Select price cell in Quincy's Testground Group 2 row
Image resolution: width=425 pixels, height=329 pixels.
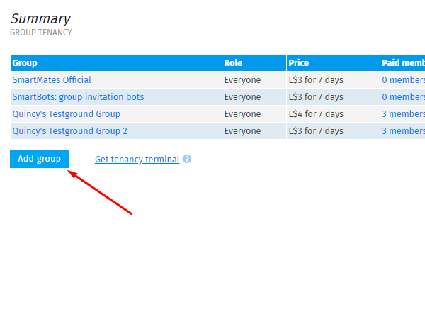coord(333,131)
